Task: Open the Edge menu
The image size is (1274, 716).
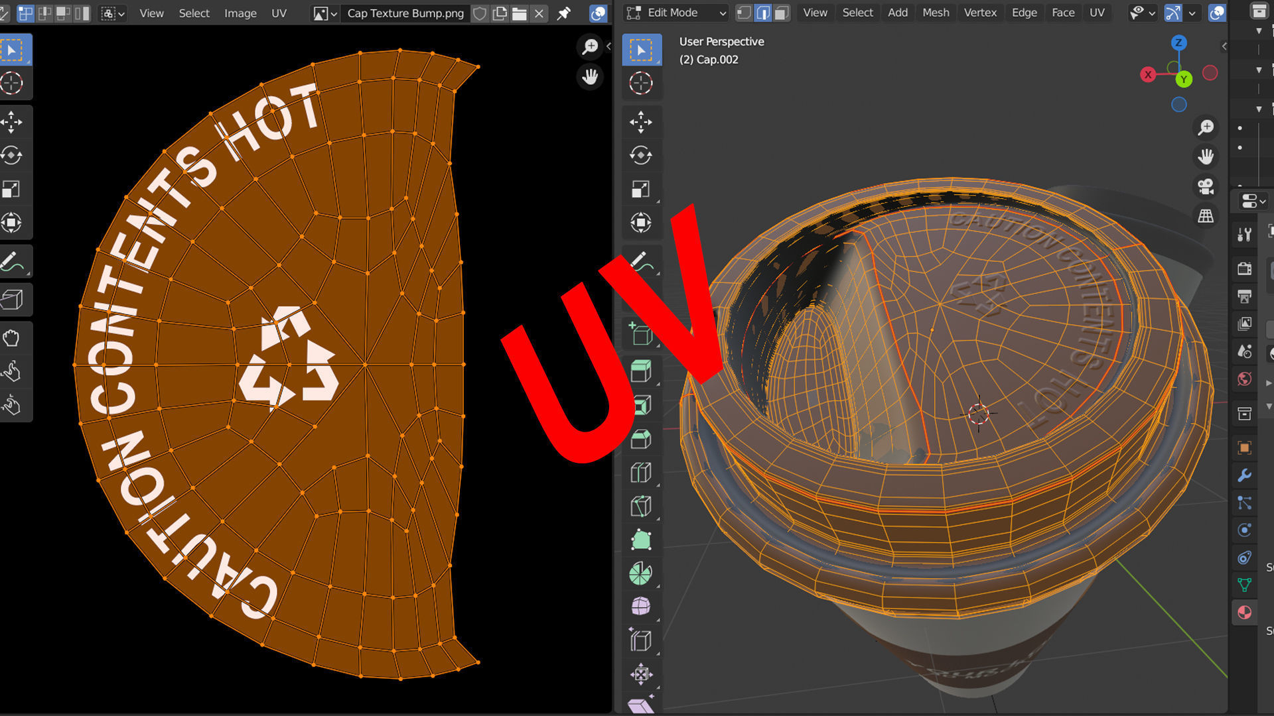Action: pyautogui.click(x=1024, y=13)
